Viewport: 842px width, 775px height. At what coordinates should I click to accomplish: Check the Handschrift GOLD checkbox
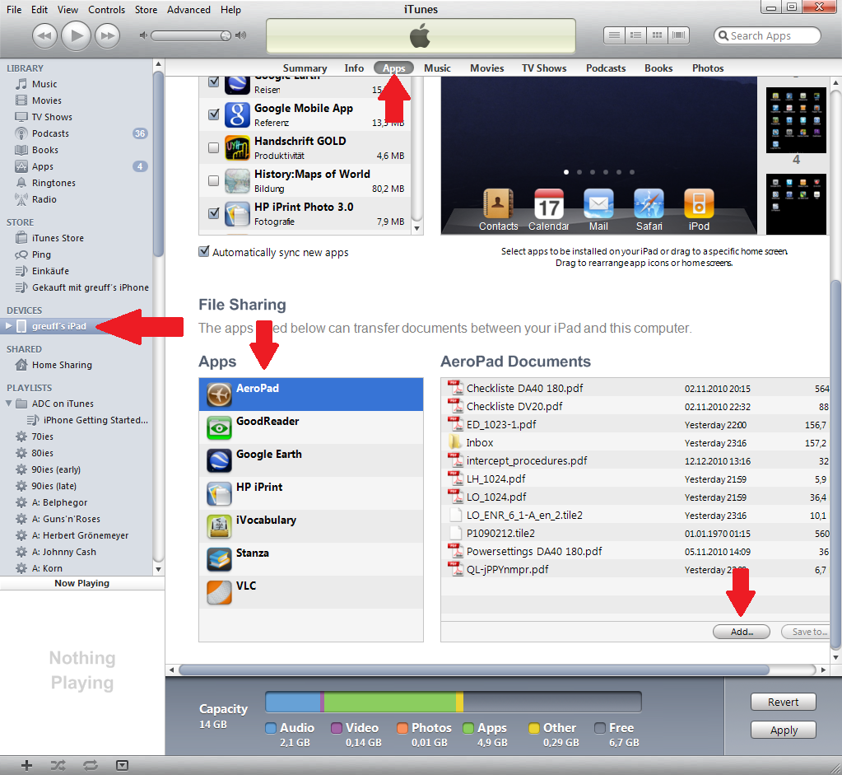[x=214, y=147]
